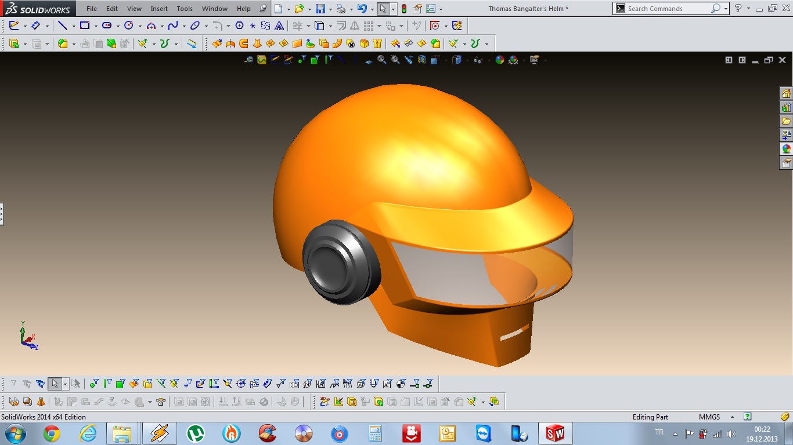This screenshot has height=445, width=793.
Task: Select the sketch Text tool
Action: [x=279, y=25]
